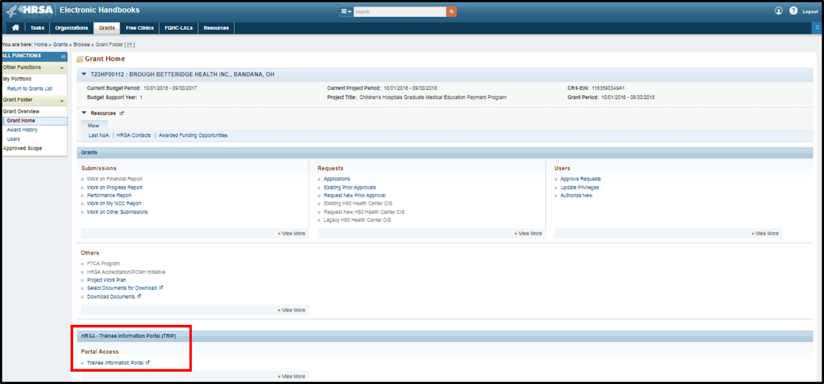Open Authorize New link
Image resolution: width=824 pixels, height=384 pixels.
pos(577,196)
